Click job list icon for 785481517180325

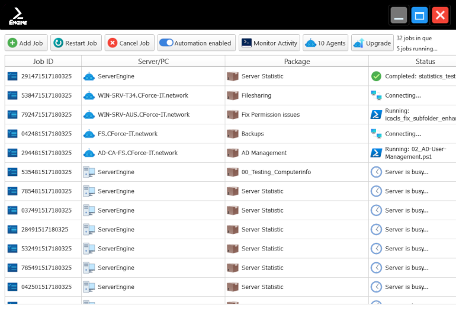(x=12, y=191)
